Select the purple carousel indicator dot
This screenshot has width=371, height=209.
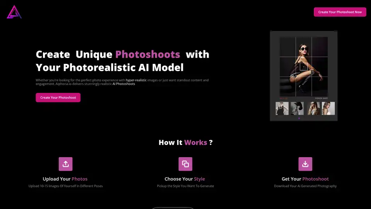(299, 118)
